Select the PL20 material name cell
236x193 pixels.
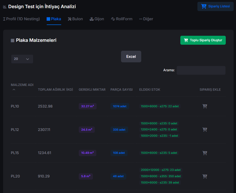15,176
